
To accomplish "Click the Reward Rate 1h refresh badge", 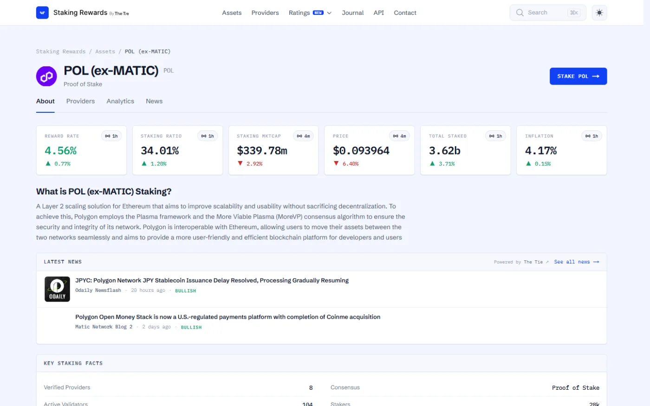I will click(x=111, y=136).
